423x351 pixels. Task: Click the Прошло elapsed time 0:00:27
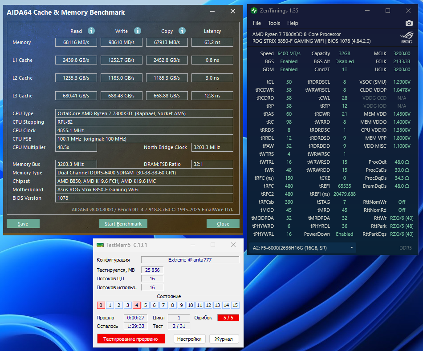(136, 318)
